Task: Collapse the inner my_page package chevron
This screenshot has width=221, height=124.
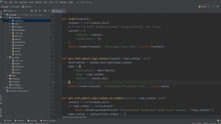Action: [7, 58]
